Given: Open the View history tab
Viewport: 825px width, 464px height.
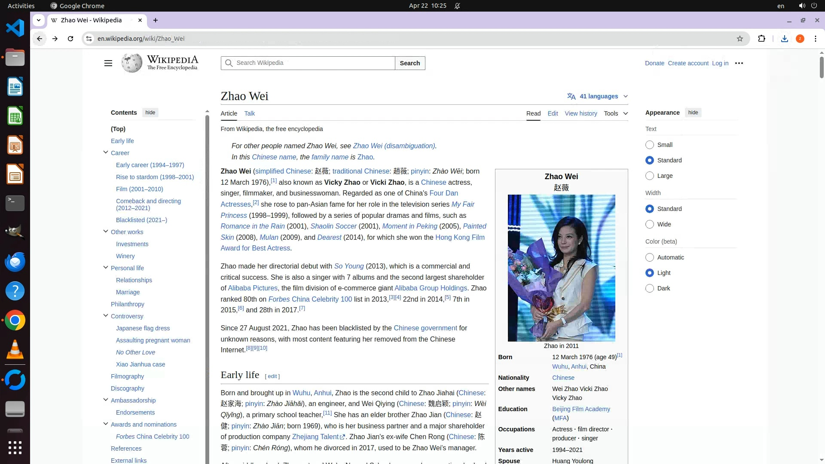Looking at the screenshot, I should pyautogui.click(x=581, y=113).
